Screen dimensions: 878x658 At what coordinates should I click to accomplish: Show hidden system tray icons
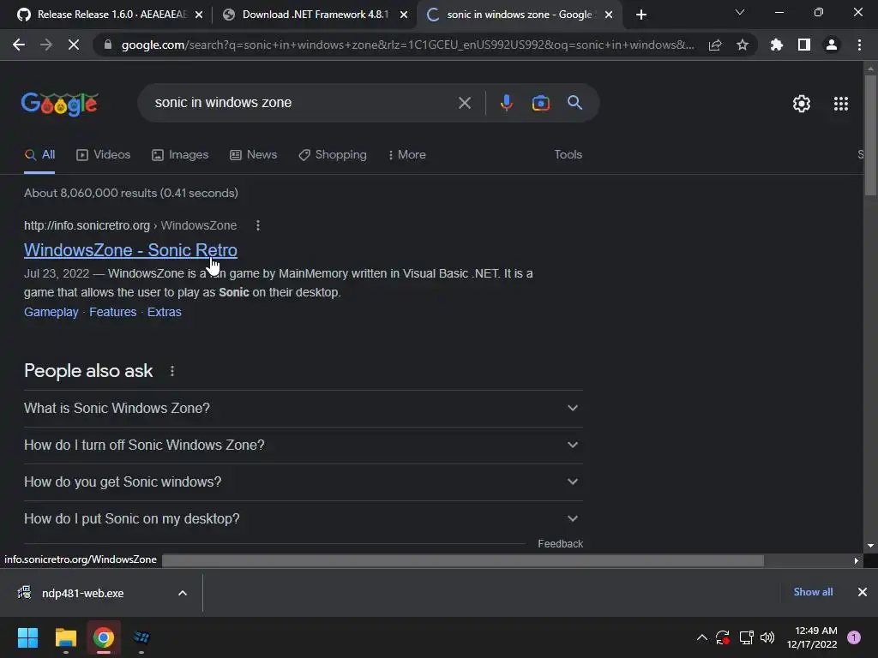click(x=701, y=637)
